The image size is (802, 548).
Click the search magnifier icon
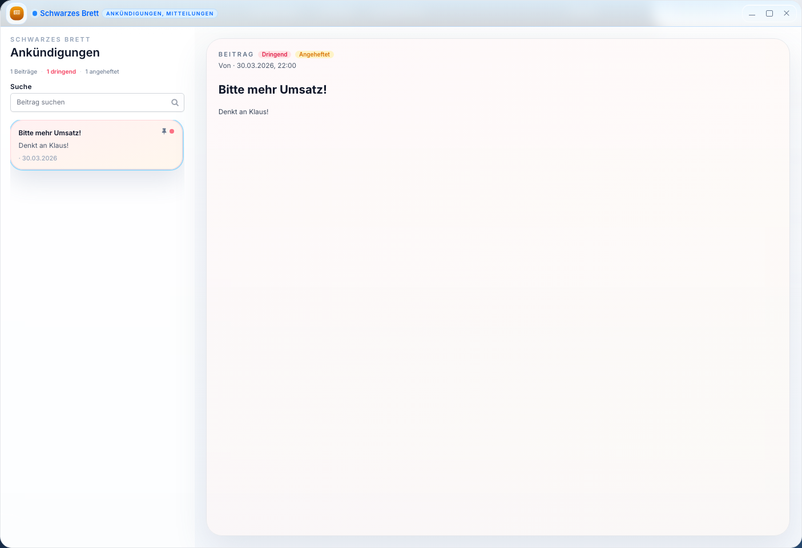tap(175, 103)
